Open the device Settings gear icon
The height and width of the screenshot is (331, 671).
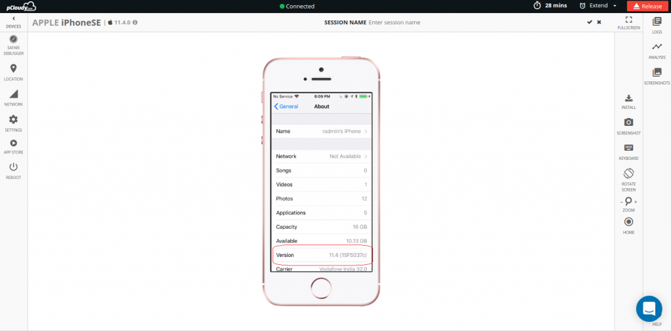(13, 119)
